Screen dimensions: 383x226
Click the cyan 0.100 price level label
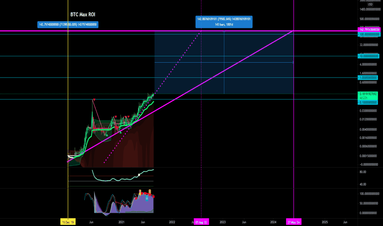368,102
